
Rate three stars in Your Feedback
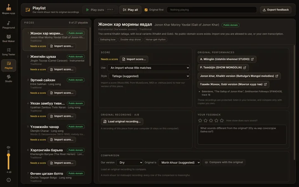click(x=211, y=121)
